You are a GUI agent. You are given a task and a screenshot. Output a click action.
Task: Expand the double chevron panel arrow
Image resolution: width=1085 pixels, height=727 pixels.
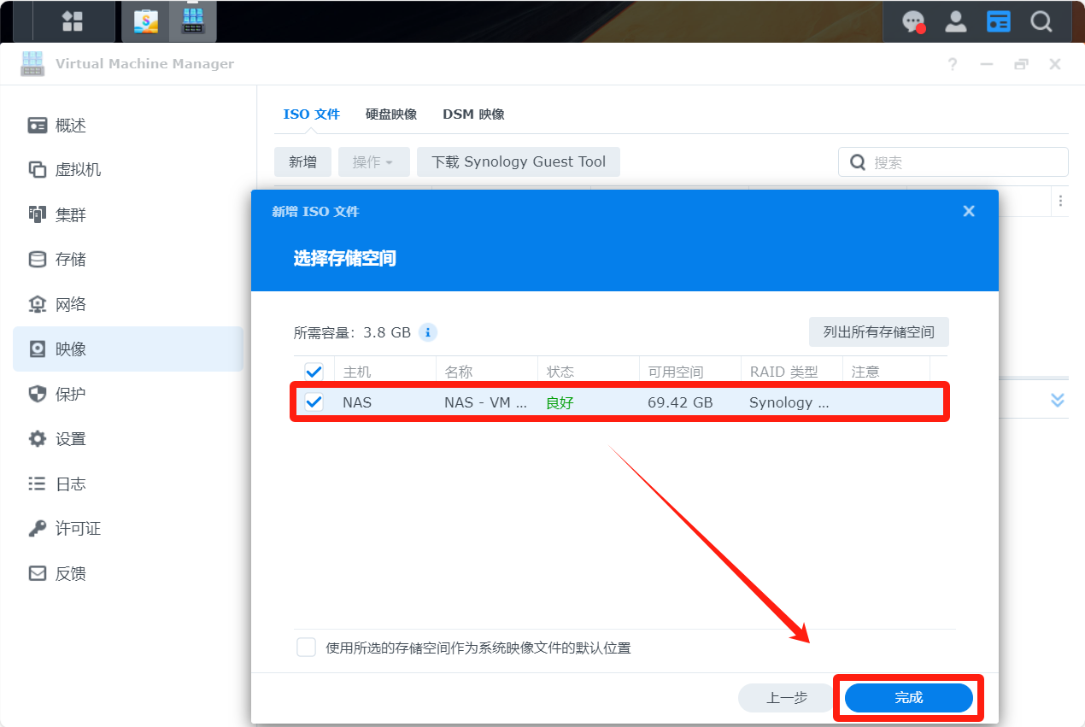[x=1058, y=400]
